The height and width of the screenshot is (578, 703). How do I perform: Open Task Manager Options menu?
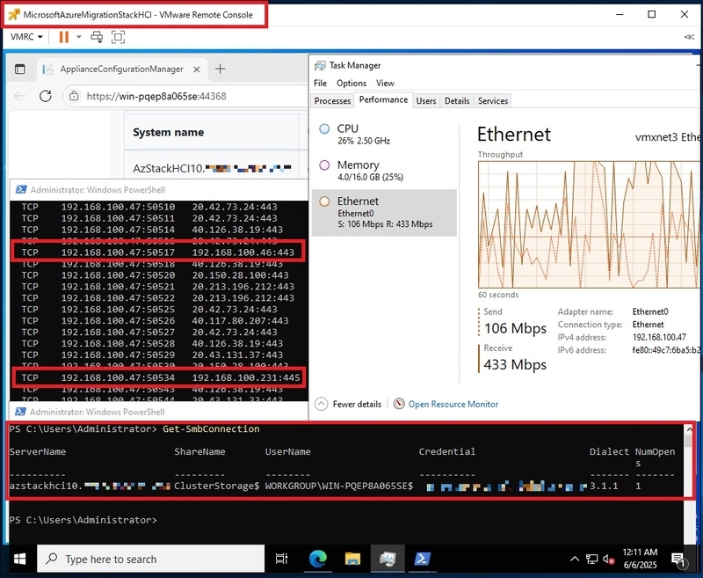(x=351, y=83)
